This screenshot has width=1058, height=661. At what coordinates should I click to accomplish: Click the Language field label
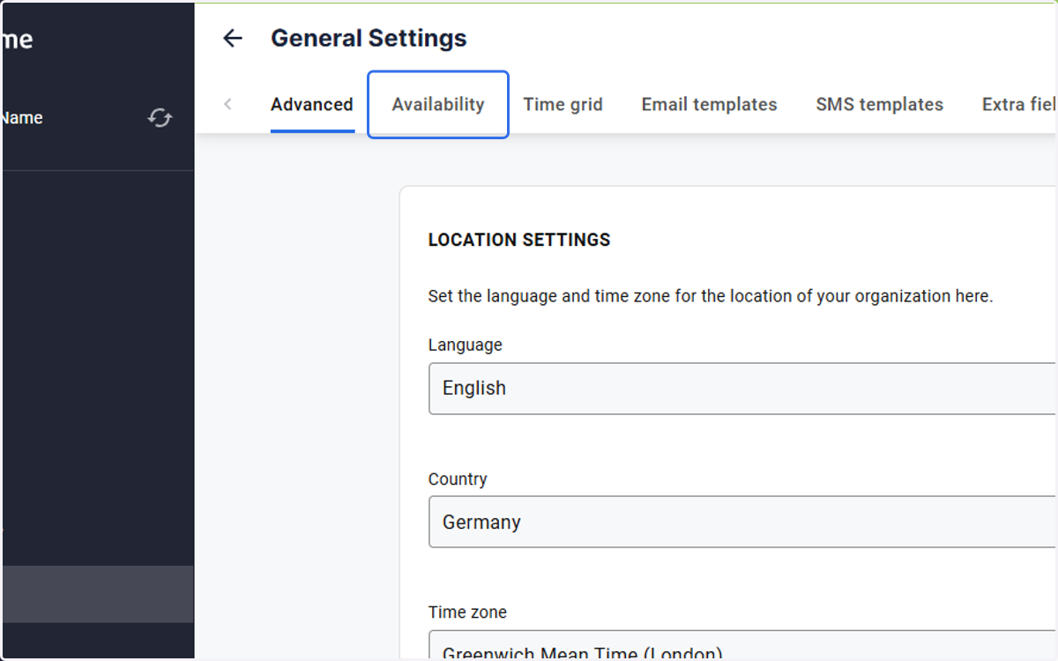click(466, 345)
